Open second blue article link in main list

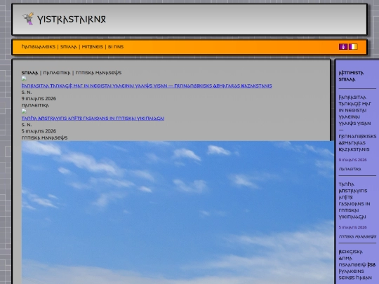tap(93, 119)
